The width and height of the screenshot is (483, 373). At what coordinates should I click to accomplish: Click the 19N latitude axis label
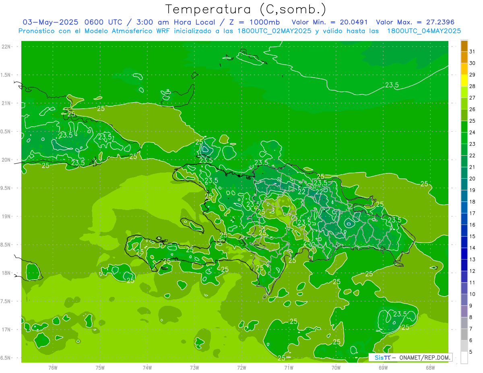pyautogui.click(x=6, y=216)
